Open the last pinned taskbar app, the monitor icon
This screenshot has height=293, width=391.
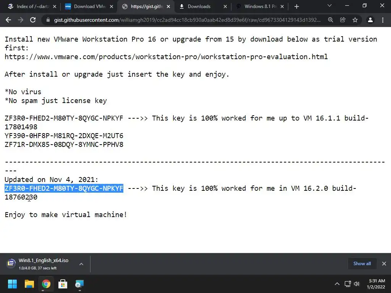click(x=79, y=284)
